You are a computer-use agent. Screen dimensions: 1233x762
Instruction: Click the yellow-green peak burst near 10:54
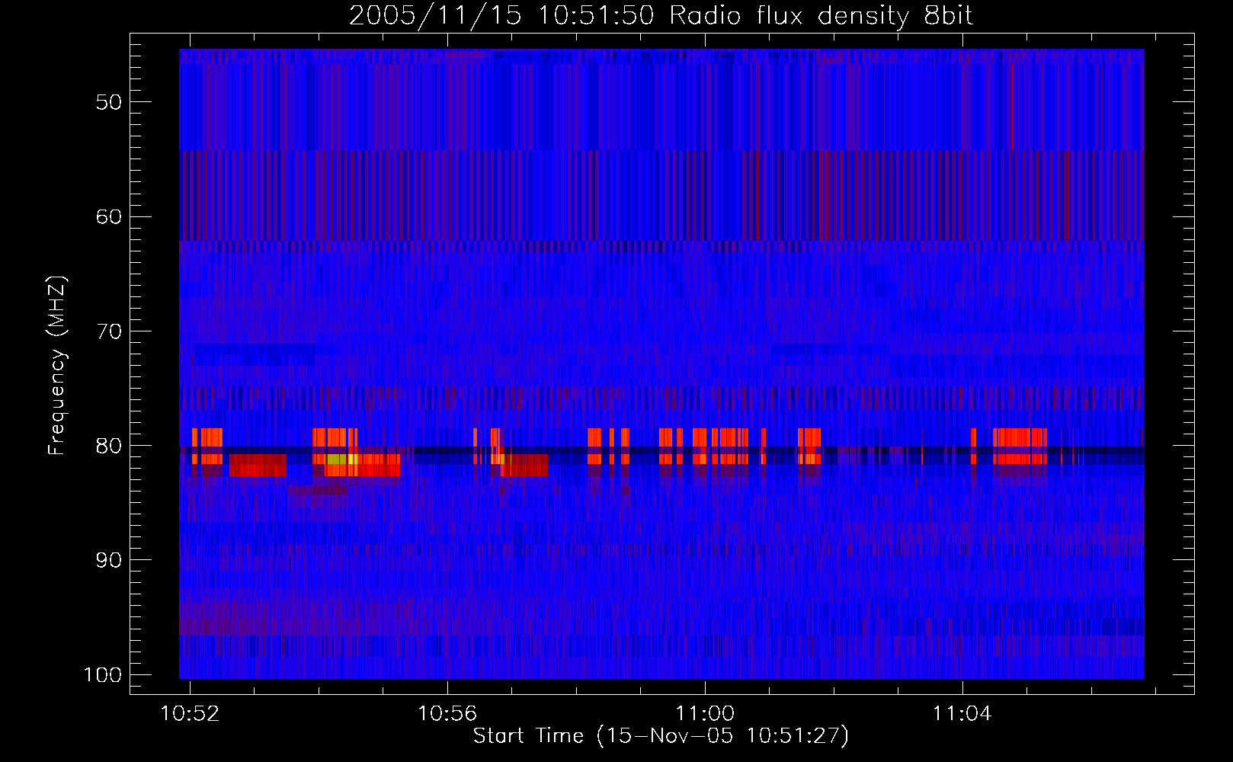click(341, 459)
